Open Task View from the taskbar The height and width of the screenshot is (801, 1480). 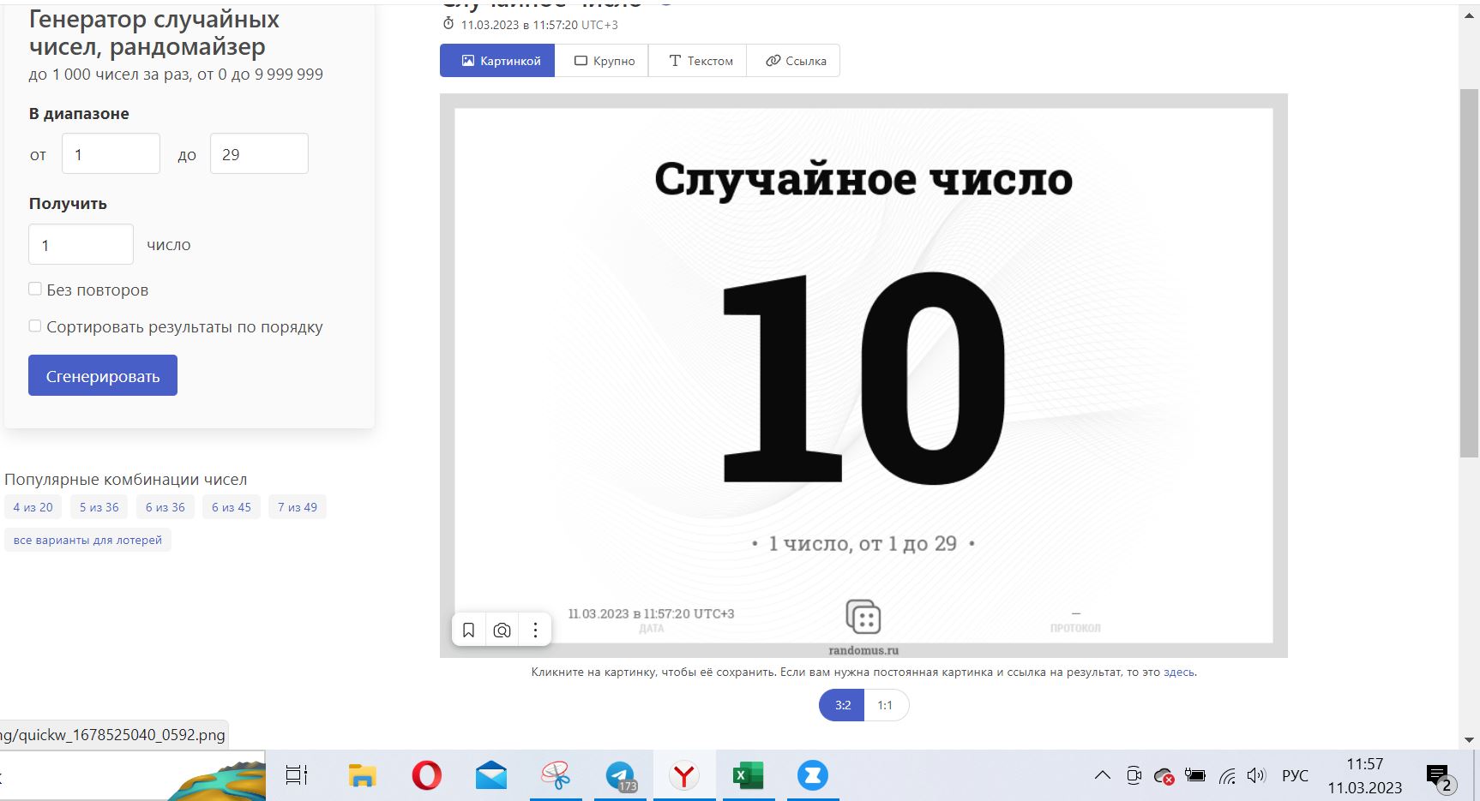(297, 775)
